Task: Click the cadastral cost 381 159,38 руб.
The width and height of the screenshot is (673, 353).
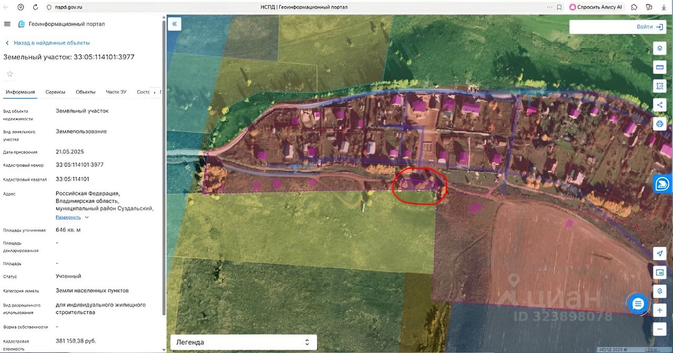Action: coord(76,341)
